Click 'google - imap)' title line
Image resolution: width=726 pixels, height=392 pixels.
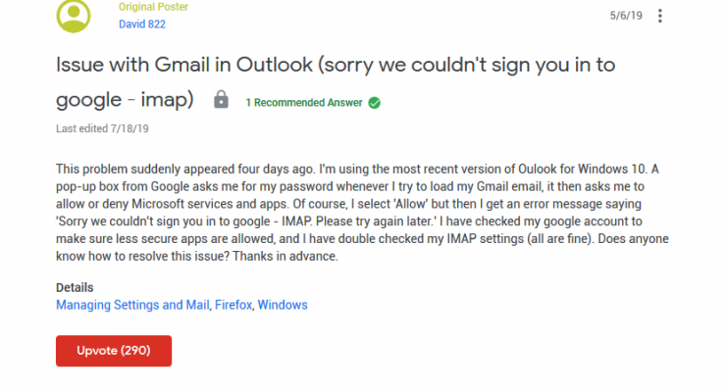point(125,99)
